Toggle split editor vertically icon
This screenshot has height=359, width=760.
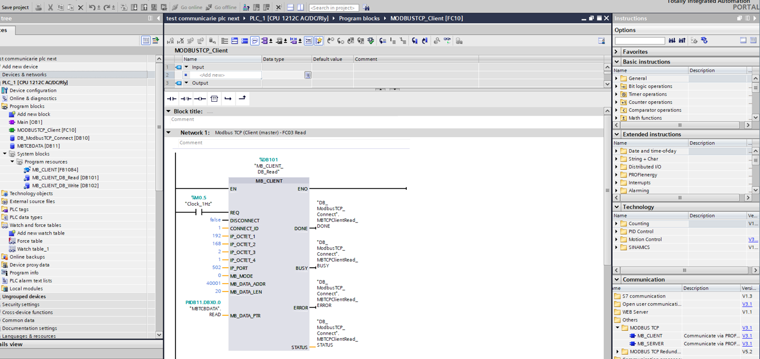point(300,7)
